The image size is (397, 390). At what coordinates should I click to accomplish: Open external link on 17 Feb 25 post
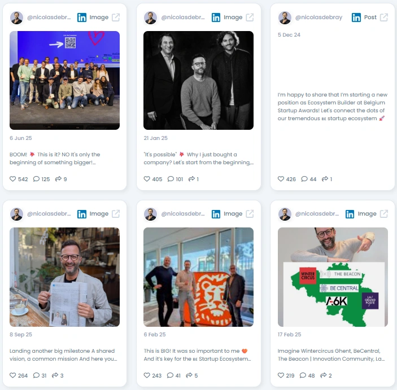[x=384, y=214]
